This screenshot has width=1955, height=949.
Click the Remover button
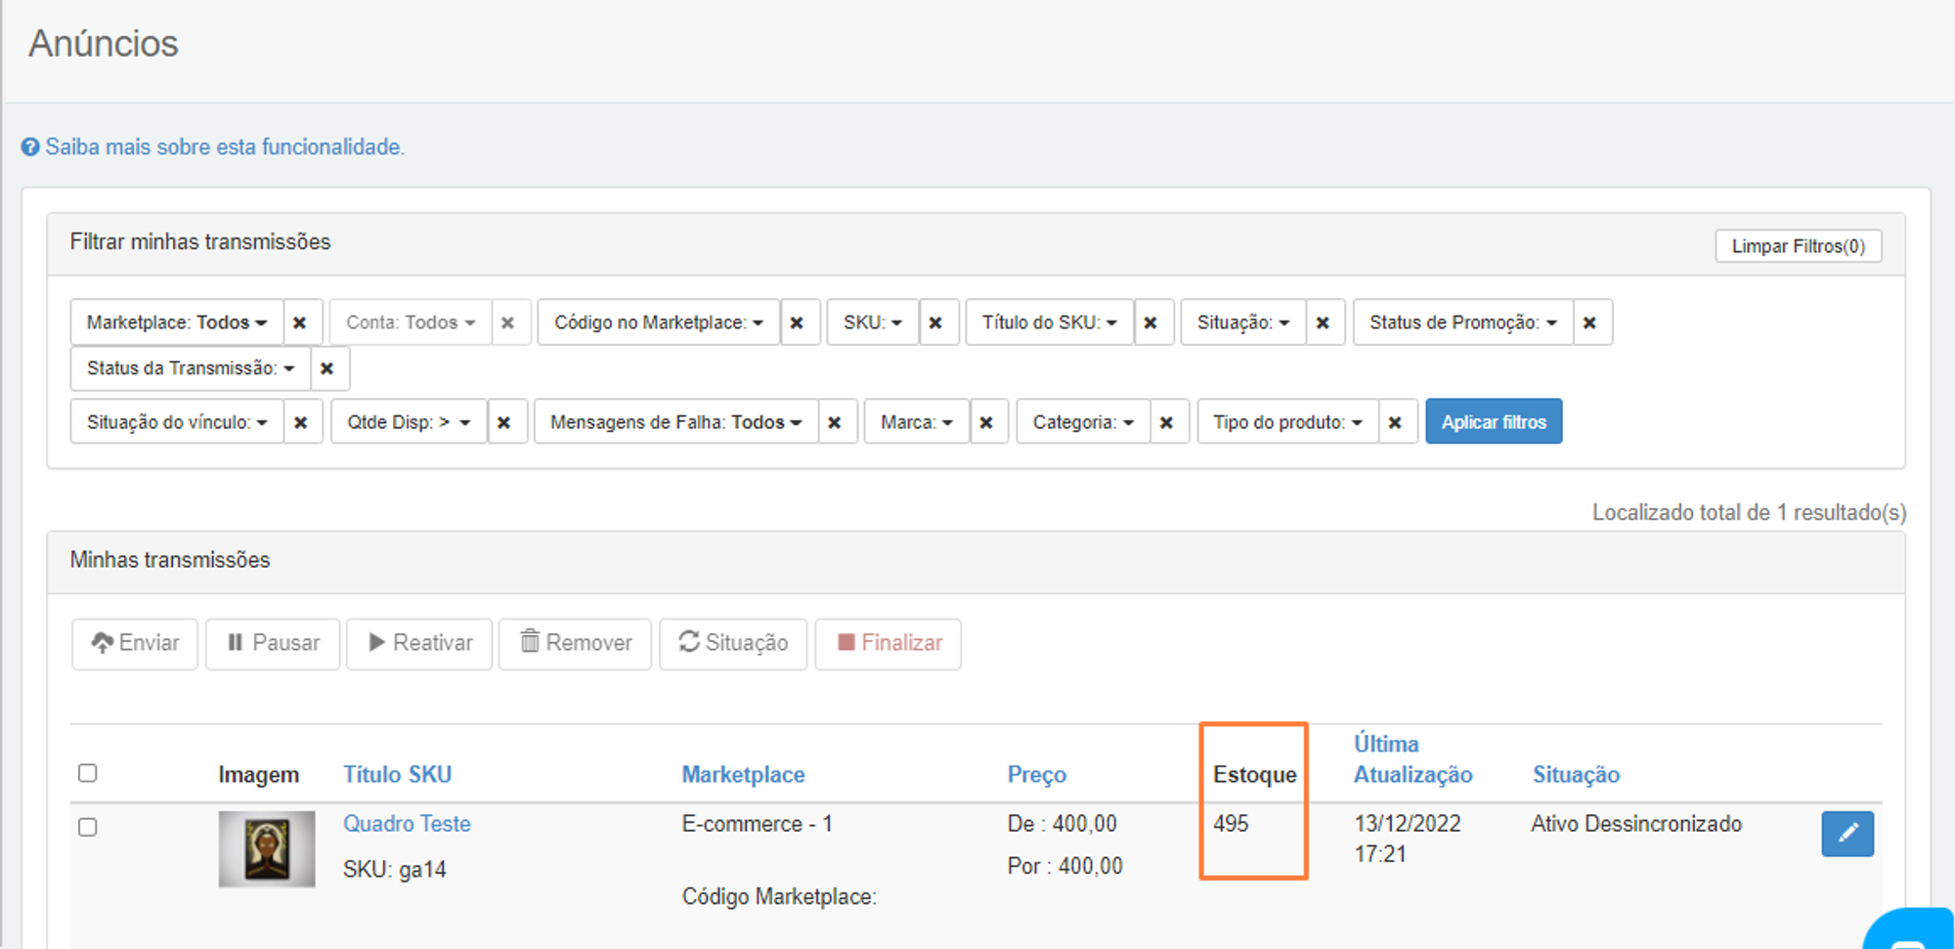[575, 643]
